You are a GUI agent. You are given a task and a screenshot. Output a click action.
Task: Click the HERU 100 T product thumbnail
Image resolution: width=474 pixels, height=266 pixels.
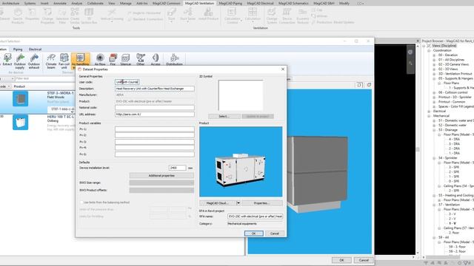click(x=21, y=122)
